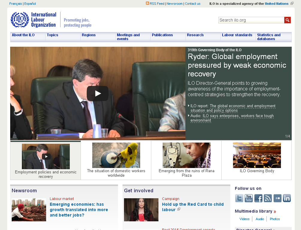The height and width of the screenshot is (230, 301).
Task: Open the Facebook social icon
Action: (258, 198)
